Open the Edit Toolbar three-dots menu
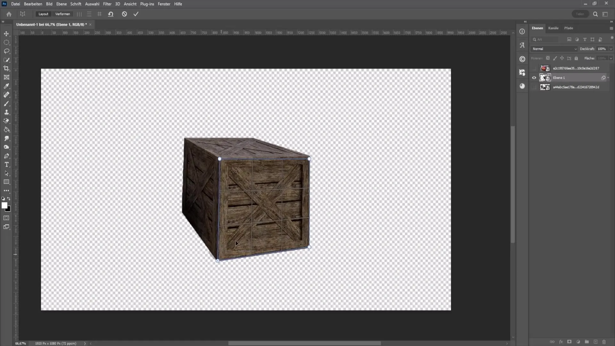The height and width of the screenshot is (346, 615). (x=6, y=191)
